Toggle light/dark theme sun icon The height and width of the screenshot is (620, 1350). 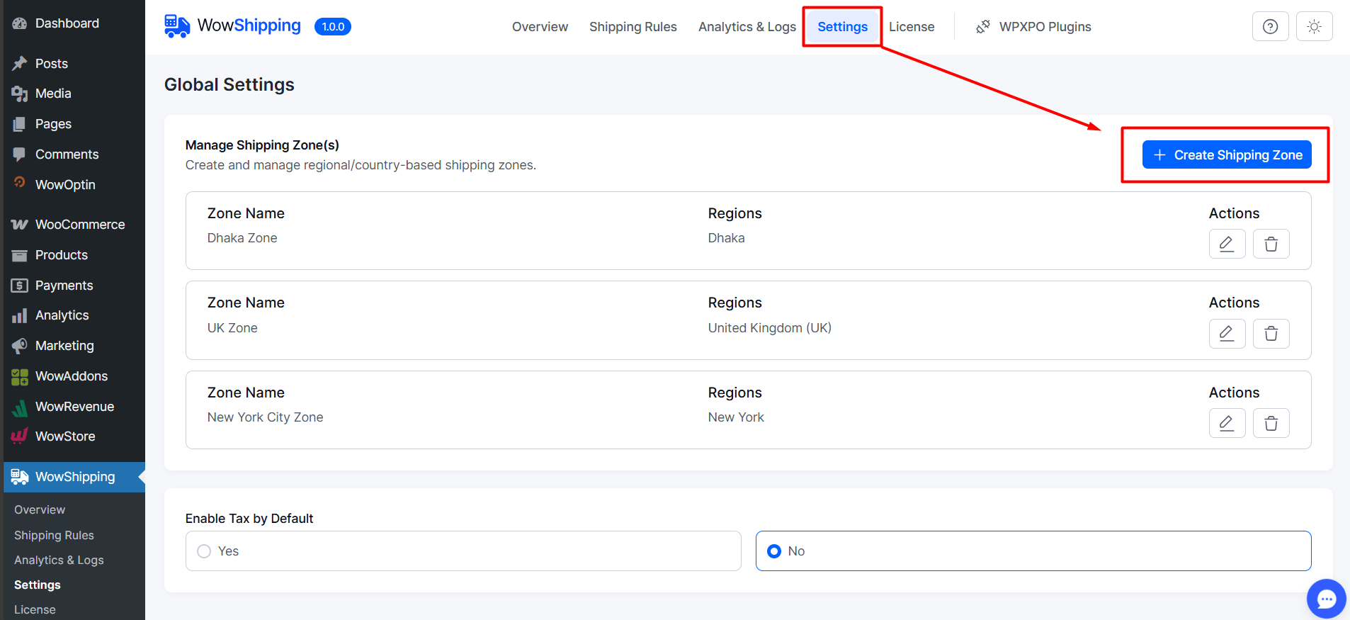1315,26
